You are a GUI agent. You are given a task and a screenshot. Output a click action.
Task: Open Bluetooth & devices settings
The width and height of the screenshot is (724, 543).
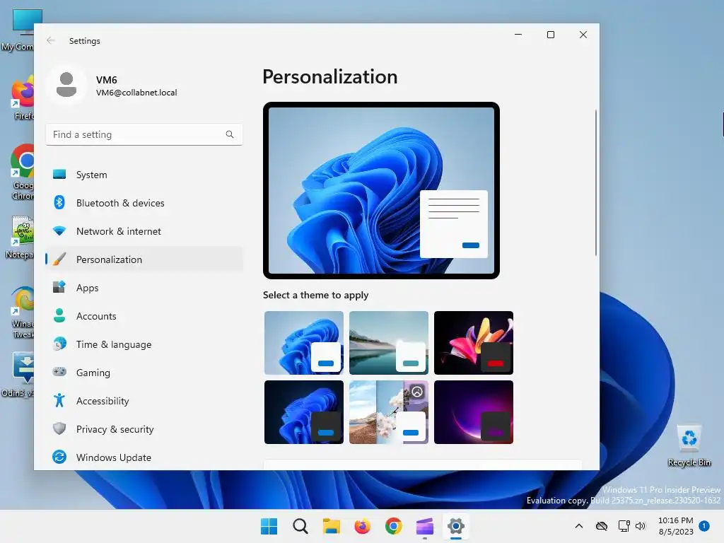pos(144,203)
